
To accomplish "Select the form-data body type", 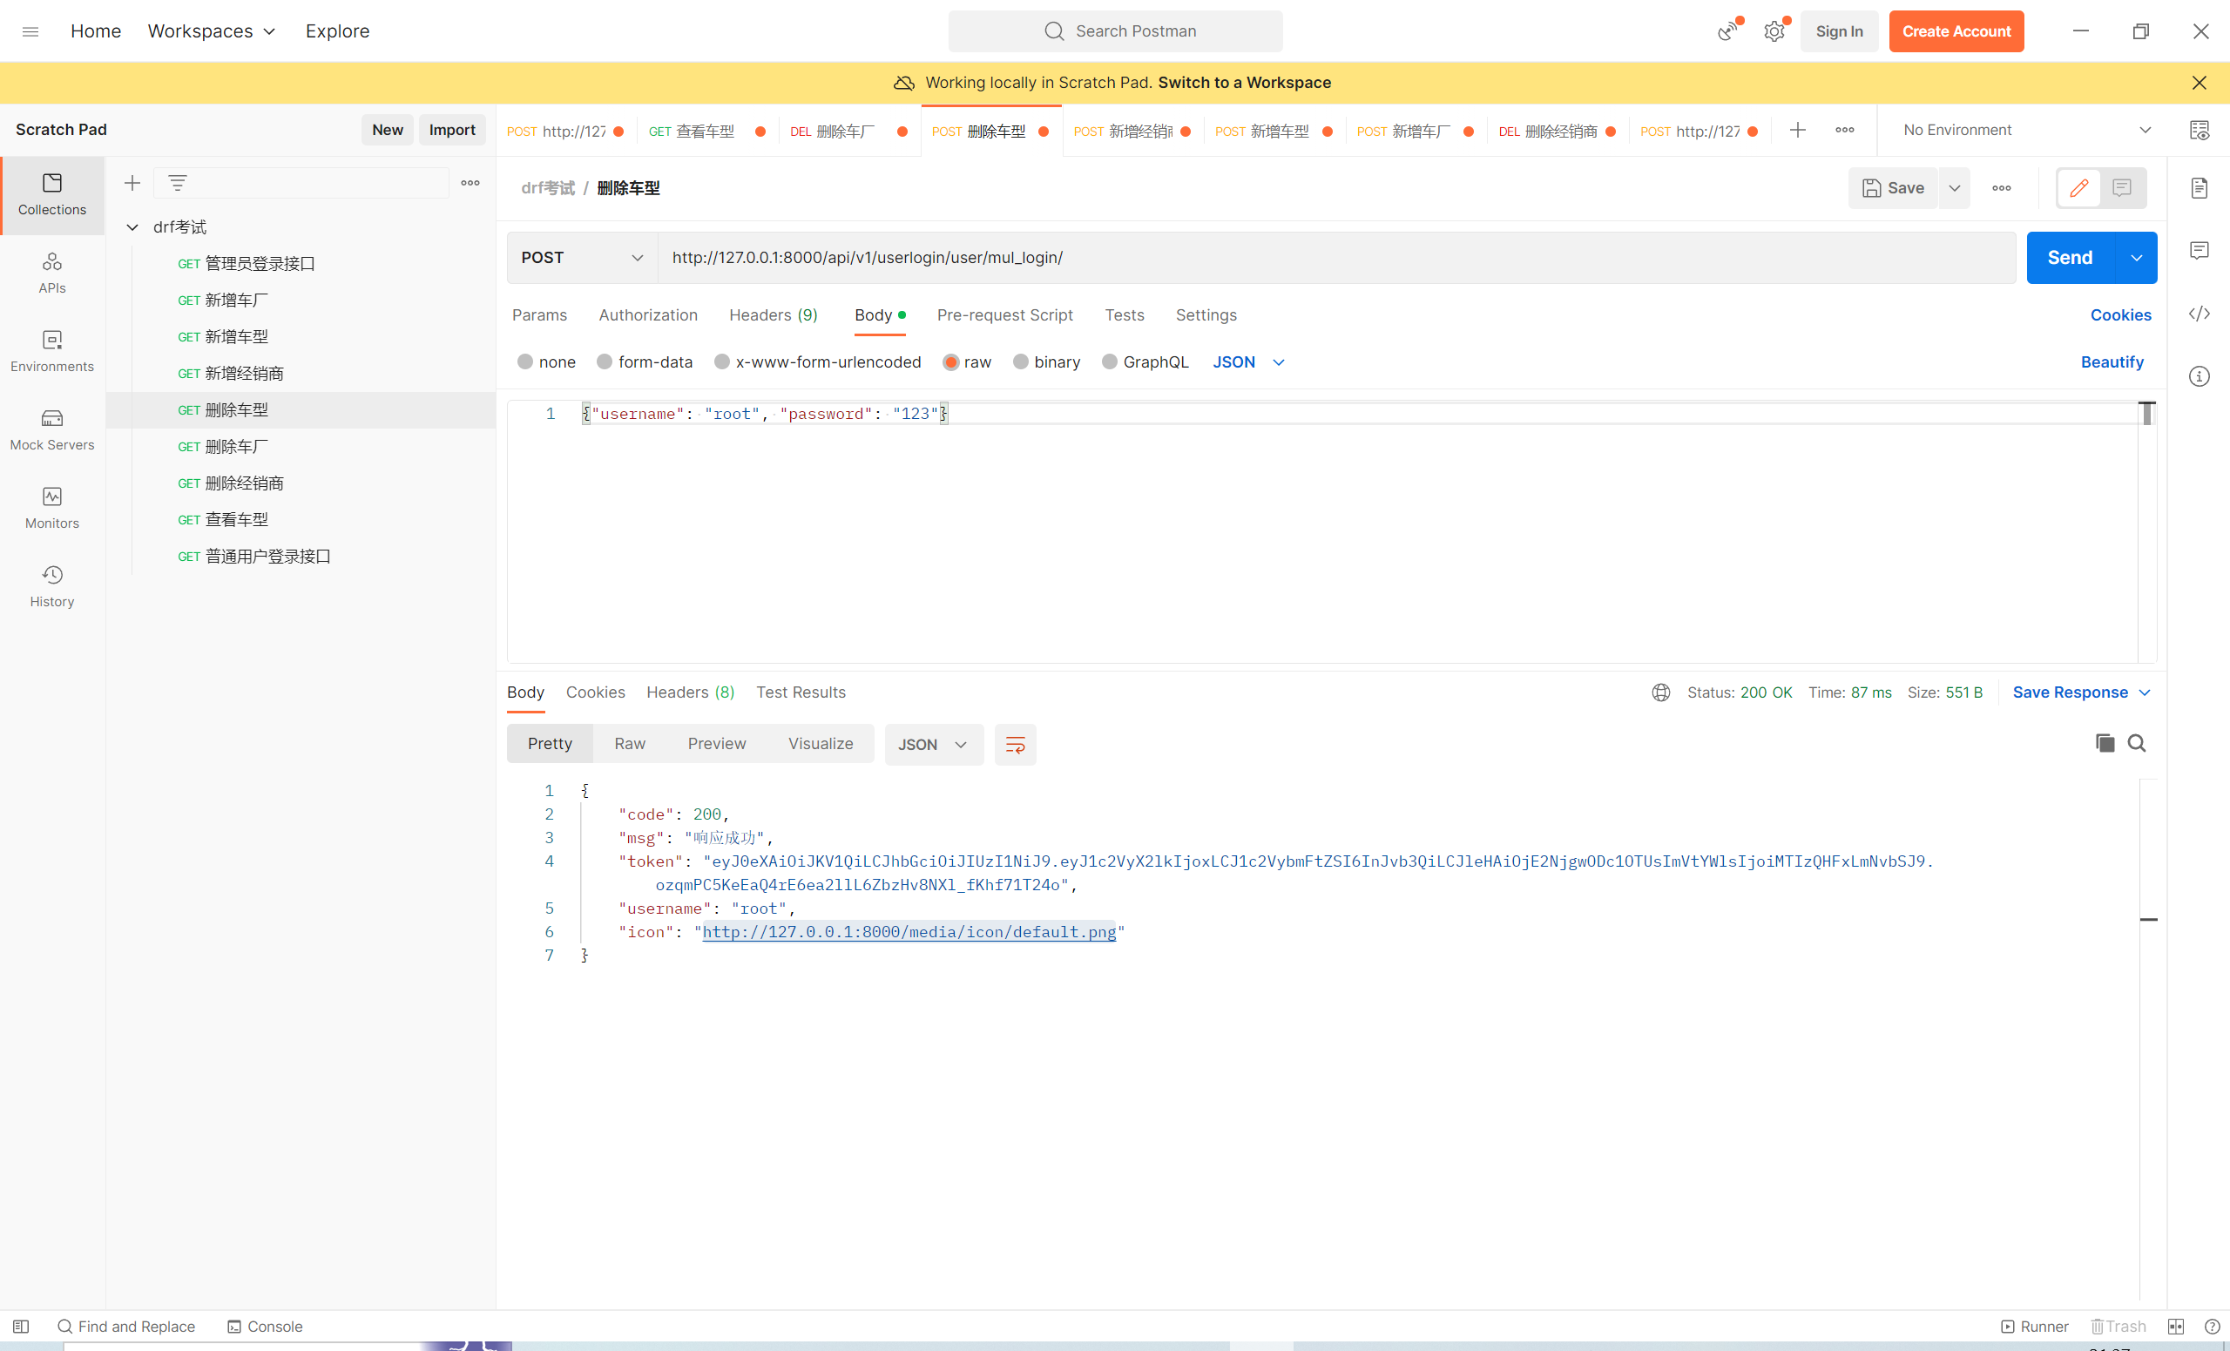I will click(x=605, y=362).
